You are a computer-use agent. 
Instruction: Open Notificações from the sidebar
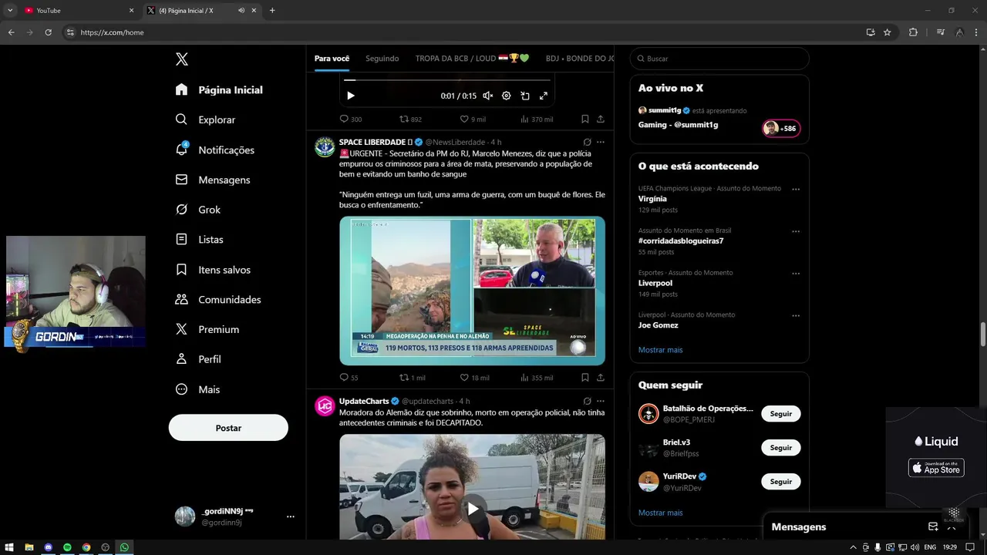[x=214, y=150]
